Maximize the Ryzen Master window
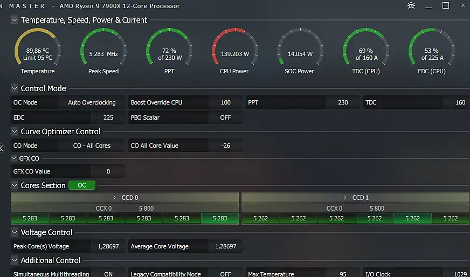The image size is (470, 277). click(x=446, y=5)
